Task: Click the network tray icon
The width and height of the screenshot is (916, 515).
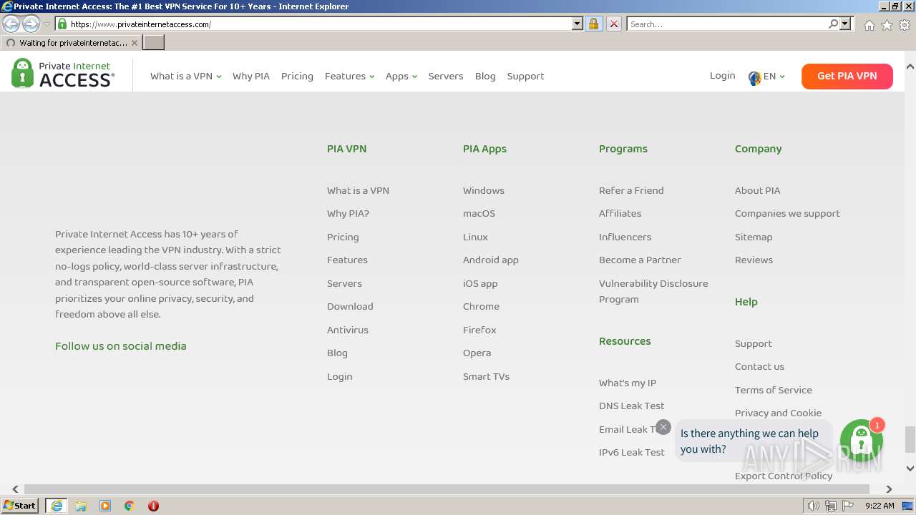Action: tap(831, 506)
